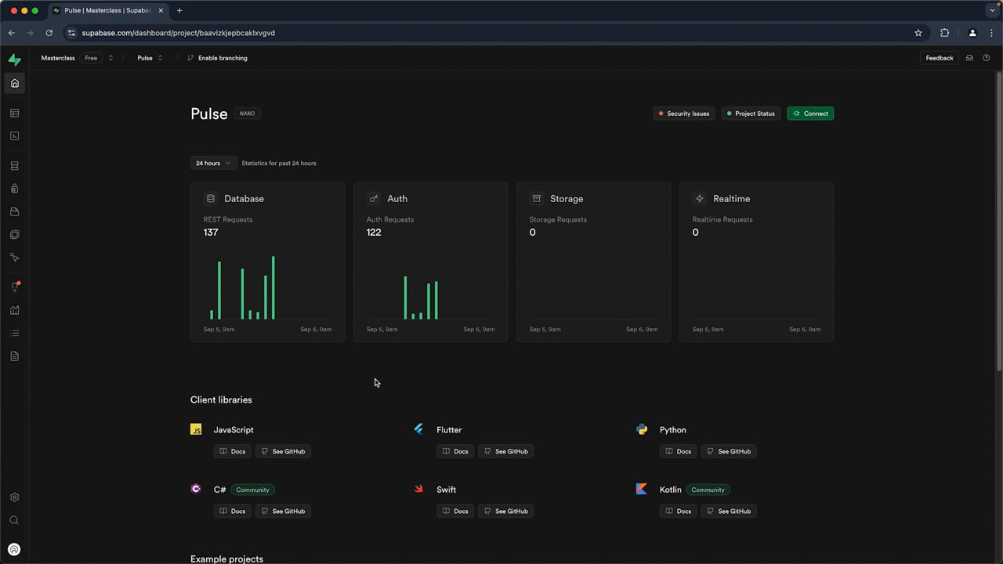Expand the Masterclass organization switcher

(110, 58)
